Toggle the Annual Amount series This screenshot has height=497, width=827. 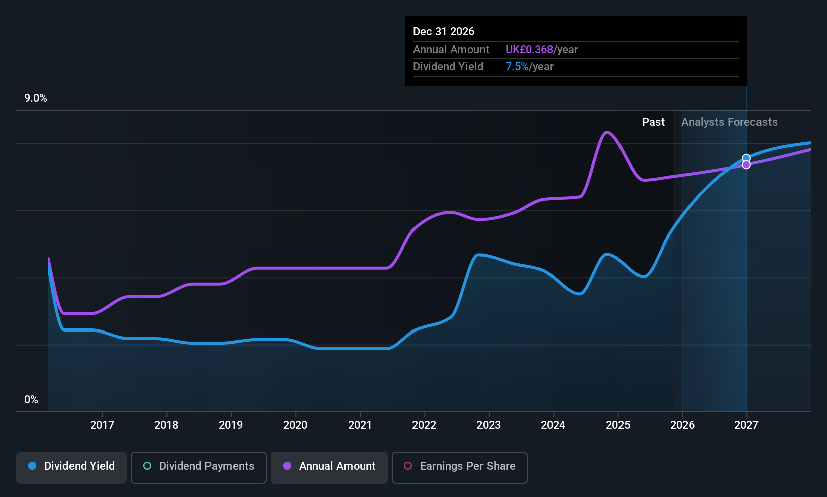click(x=329, y=467)
